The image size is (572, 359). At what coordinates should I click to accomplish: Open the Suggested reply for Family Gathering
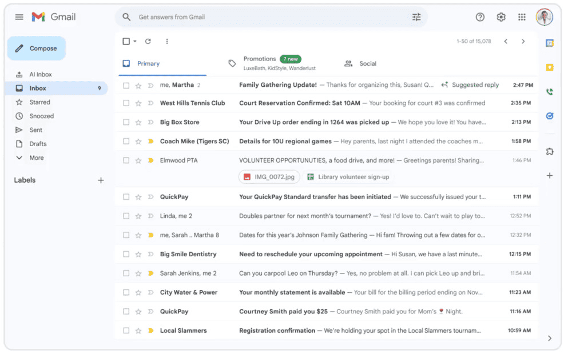470,85
